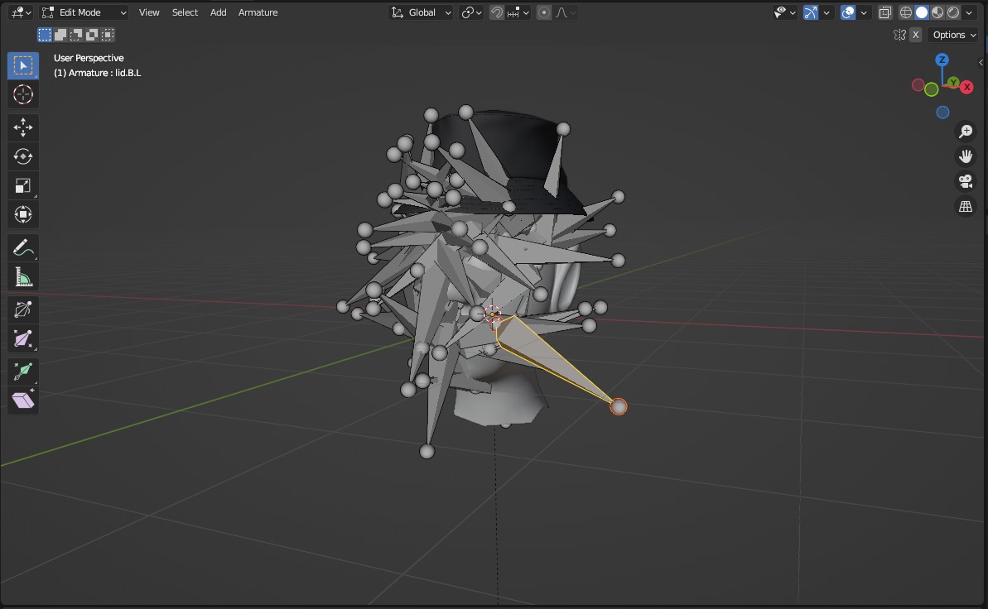
Task: Toggle X-ray display
Action: point(885,12)
